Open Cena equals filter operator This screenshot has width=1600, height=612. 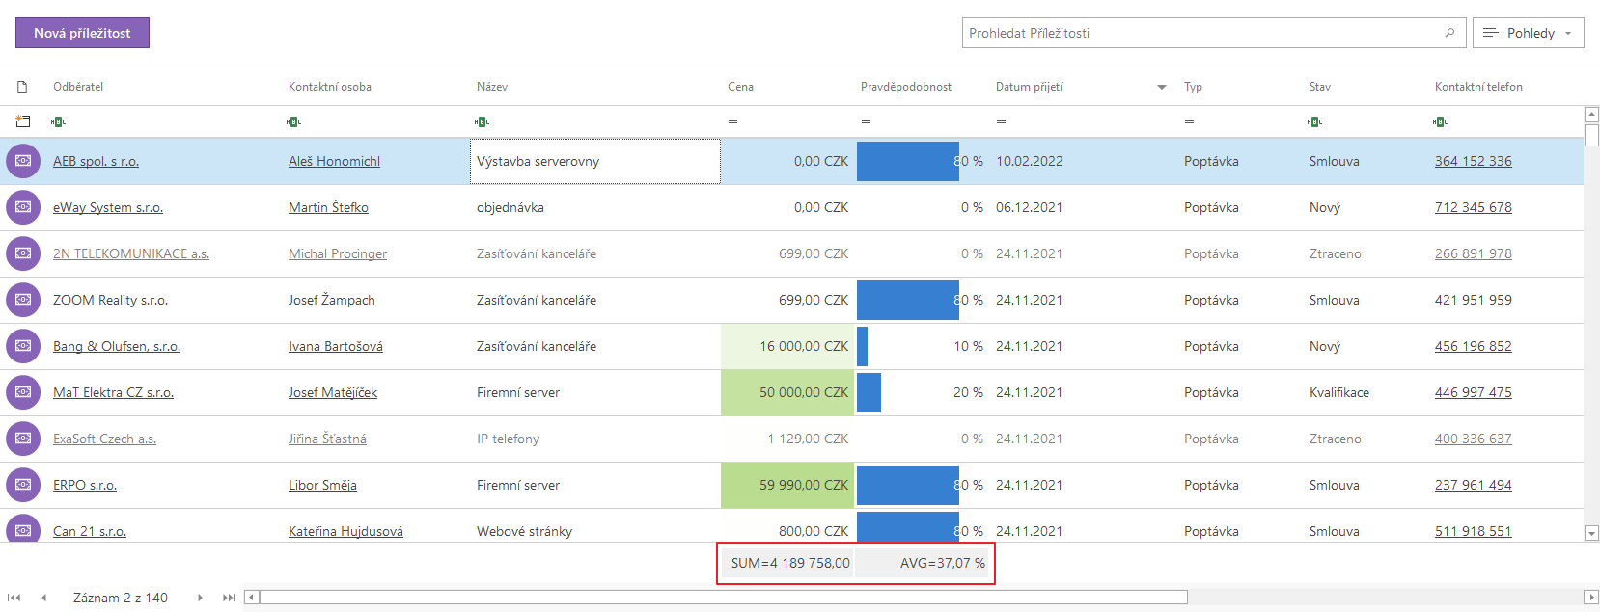pos(732,121)
